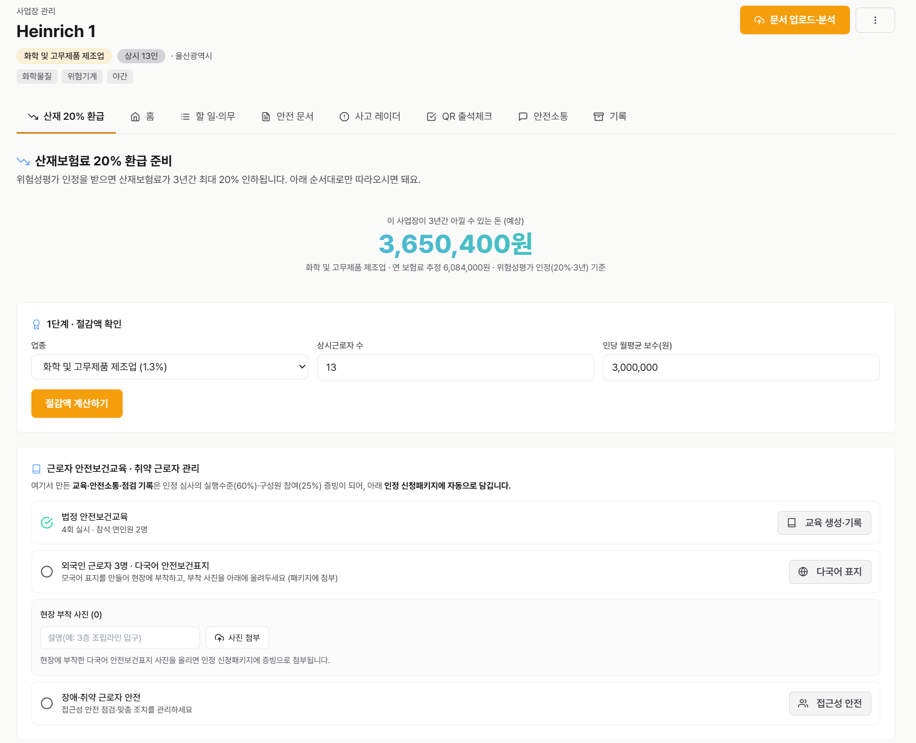
Task: Click the 화학 및 고무제품 제조업 industry badge
Action: (64, 56)
